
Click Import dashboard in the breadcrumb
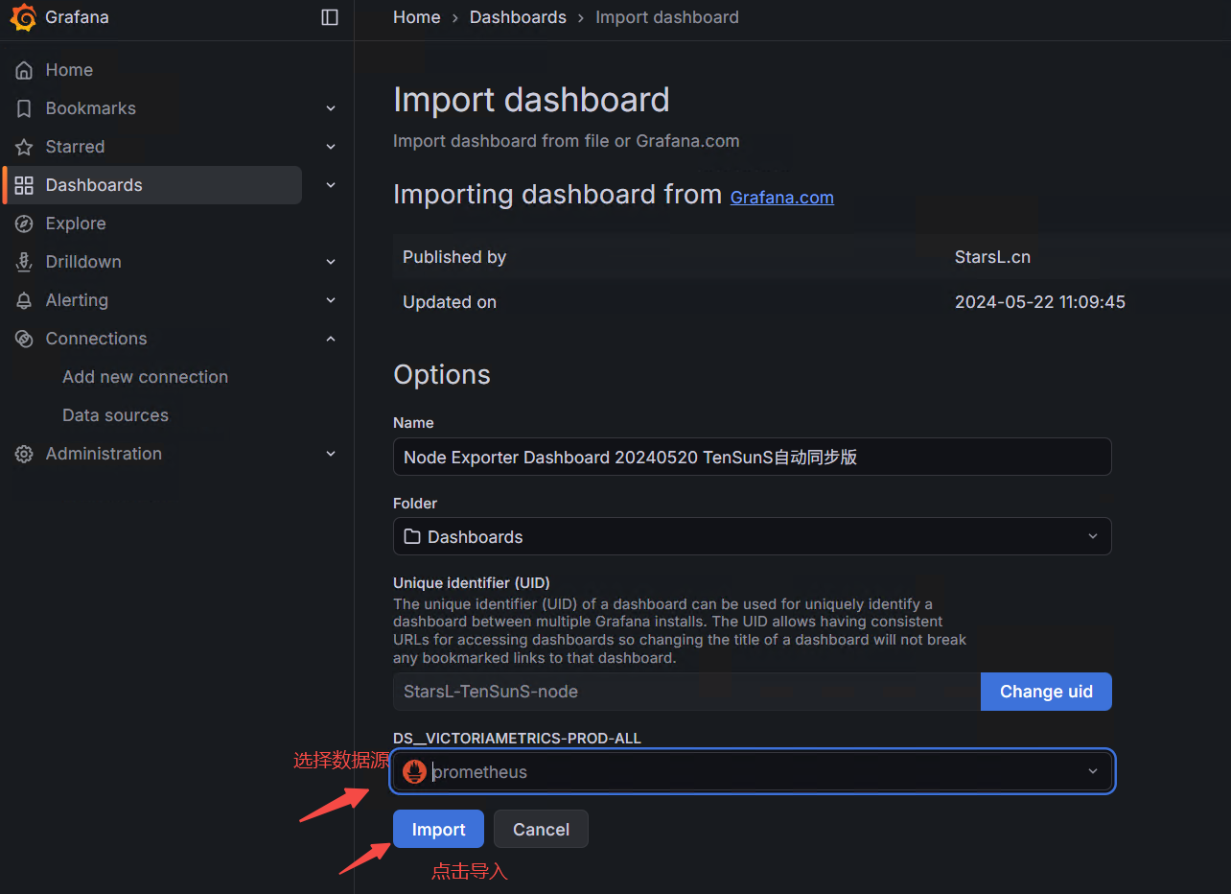(x=667, y=17)
